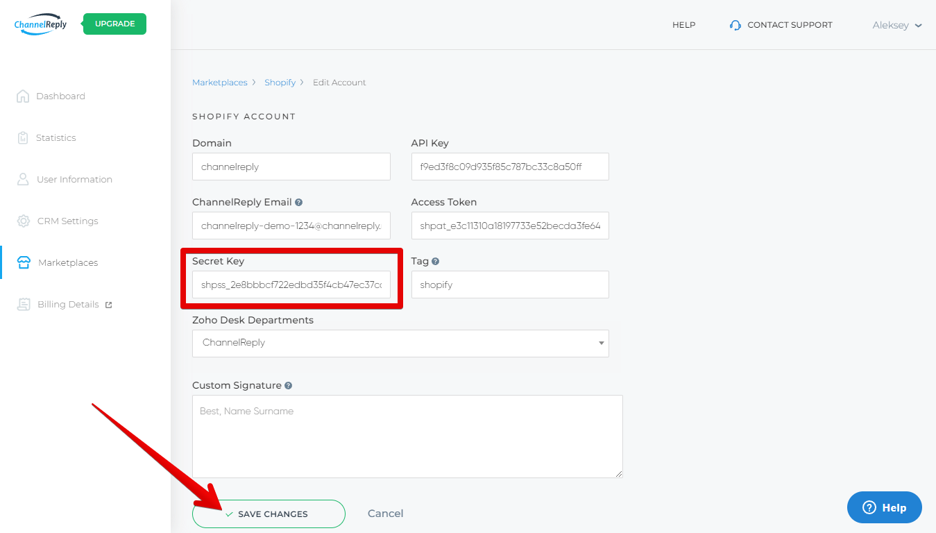The width and height of the screenshot is (936, 533).
Task: Click the green Upgrade button
Action: [x=114, y=24]
